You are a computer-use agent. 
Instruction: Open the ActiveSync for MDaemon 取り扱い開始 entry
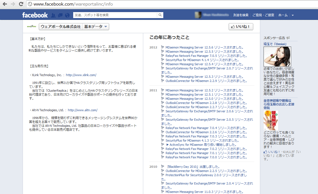click(201, 145)
